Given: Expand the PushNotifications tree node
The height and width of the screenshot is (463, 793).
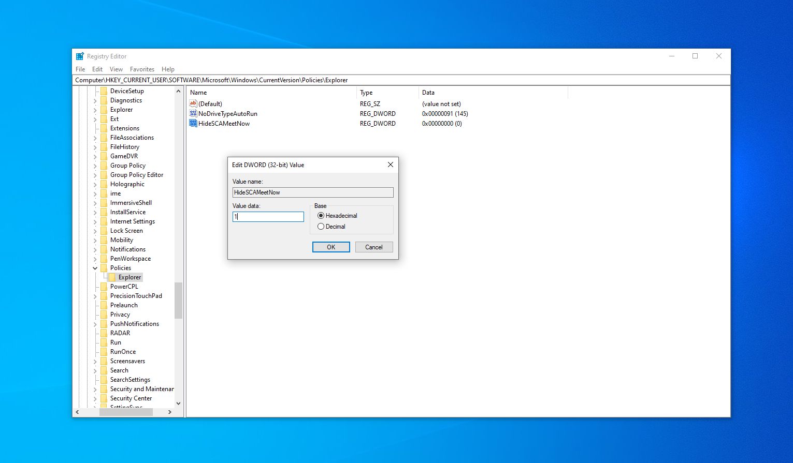Looking at the screenshot, I should click(x=95, y=324).
